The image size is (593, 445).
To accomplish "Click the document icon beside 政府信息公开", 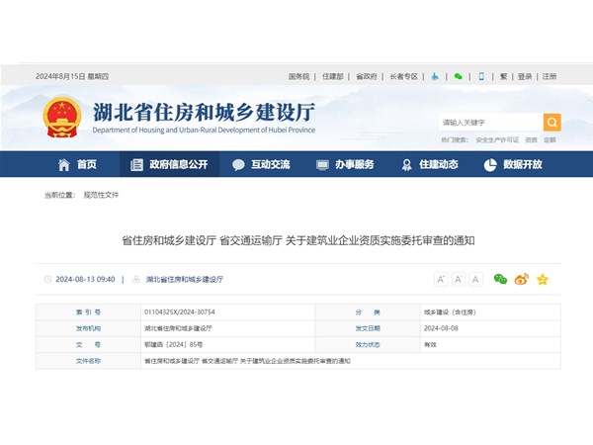I will (x=136, y=164).
